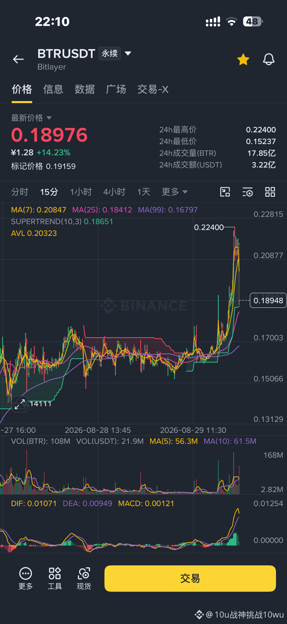This screenshot has width=287, height=624.
Task: Tap the 2026-08-29 11:30 time axis label
Action: pos(193,430)
